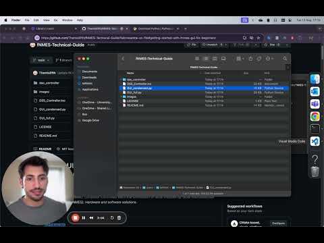Open a new browser tab
This screenshot has width=324, height=243.
tap(186, 28)
